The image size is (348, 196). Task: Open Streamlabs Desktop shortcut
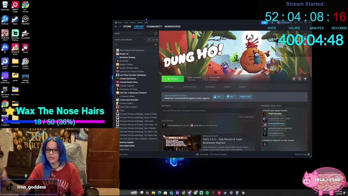(x=15, y=35)
